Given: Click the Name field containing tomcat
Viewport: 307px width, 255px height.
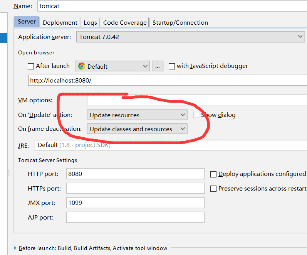Looking at the screenshot, I should [172, 6].
